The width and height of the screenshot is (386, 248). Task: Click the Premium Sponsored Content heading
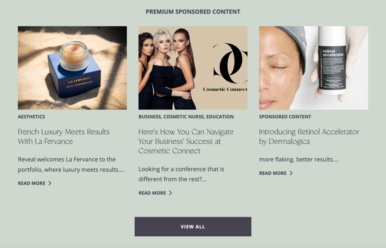pyautogui.click(x=193, y=12)
